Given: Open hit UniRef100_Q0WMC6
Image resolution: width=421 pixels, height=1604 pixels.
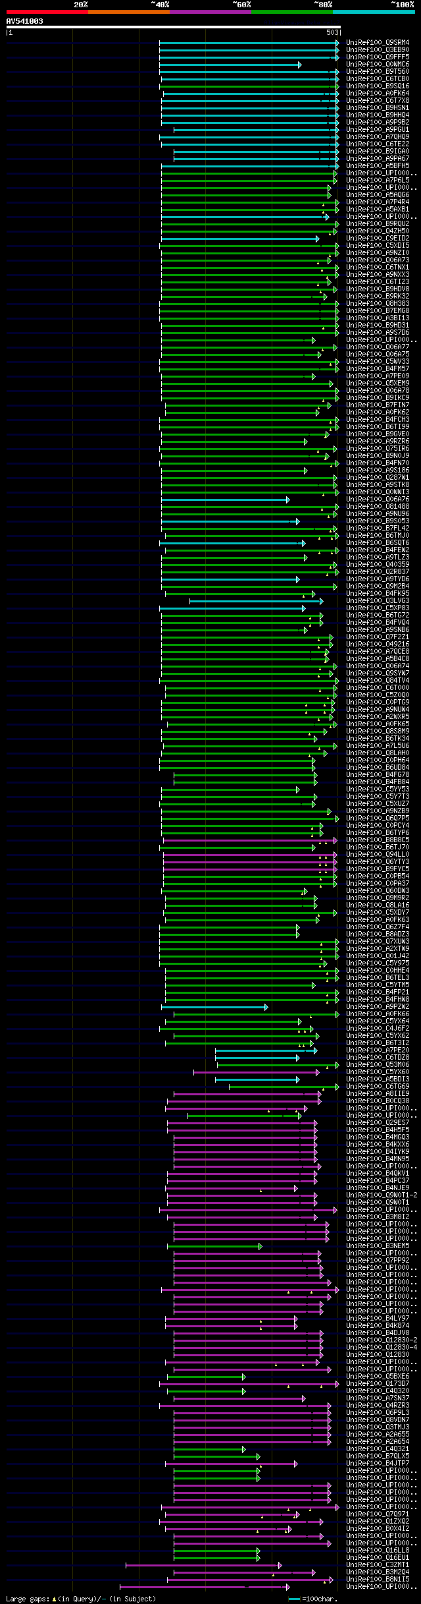Looking at the screenshot, I should pos(378,65).
